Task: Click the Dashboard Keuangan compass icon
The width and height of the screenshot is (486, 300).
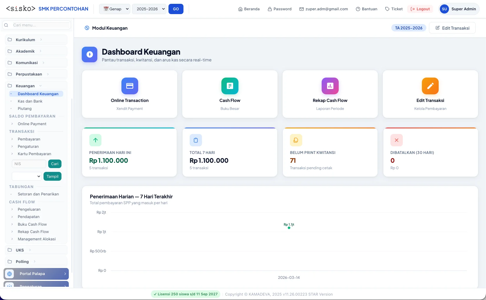Action: pyautogui.click(x=90, y=54)
